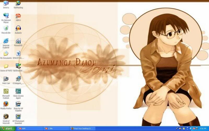Expand hidden system tray icons arrow

click(x=191, y=129)
